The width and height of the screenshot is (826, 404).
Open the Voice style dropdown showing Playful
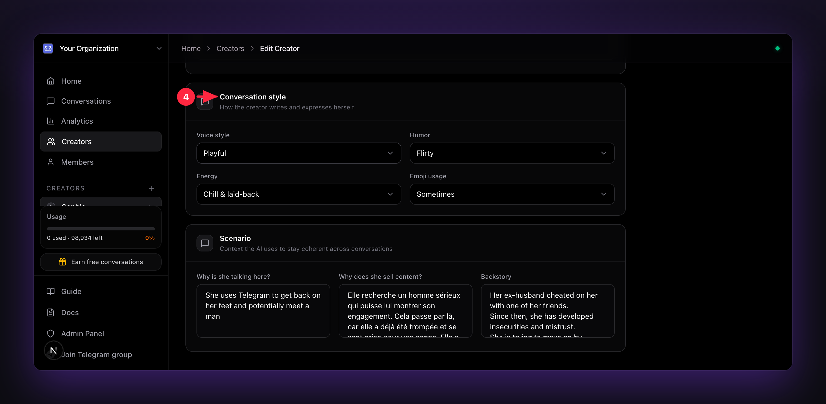point(298,153)
